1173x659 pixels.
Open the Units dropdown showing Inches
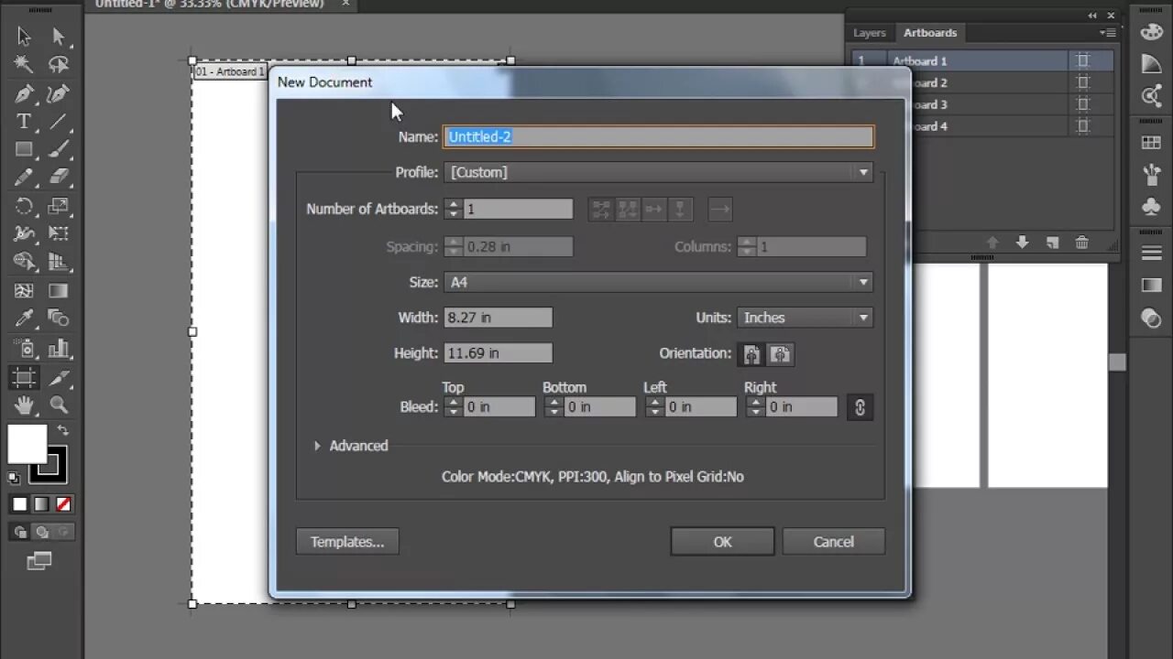coord(862,318)
